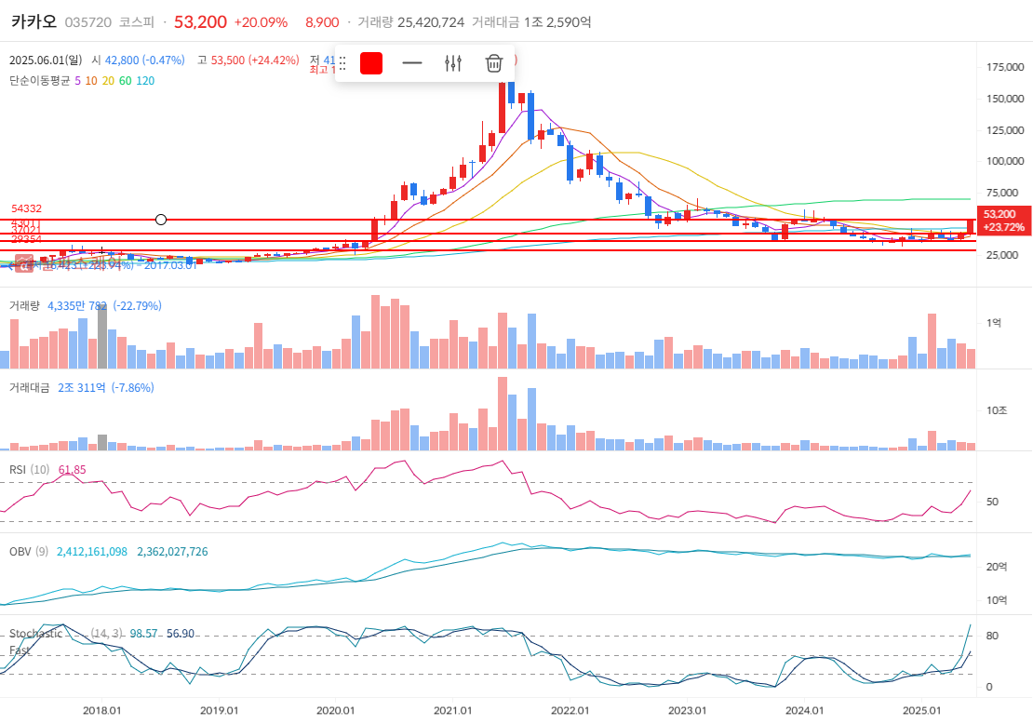Viewport: 1033px width, 724px height.
Task: Open the red line color swatch
Action: pos(371,63)
